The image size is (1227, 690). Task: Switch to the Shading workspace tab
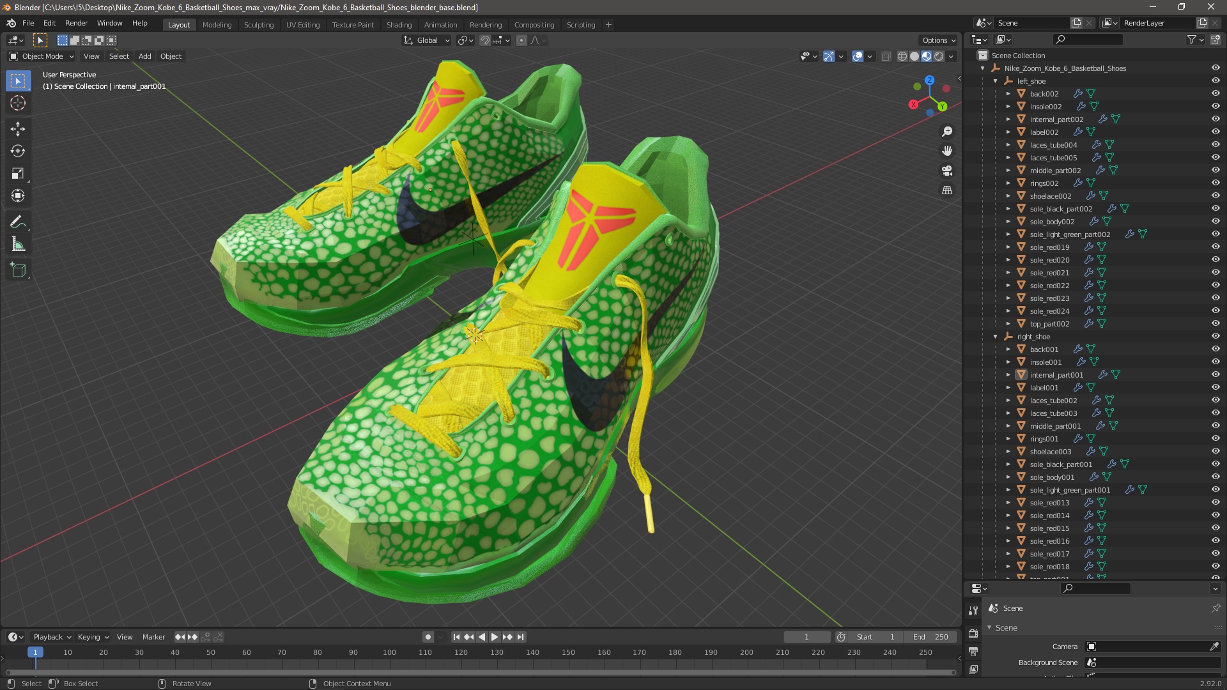[x=399, y=25]
